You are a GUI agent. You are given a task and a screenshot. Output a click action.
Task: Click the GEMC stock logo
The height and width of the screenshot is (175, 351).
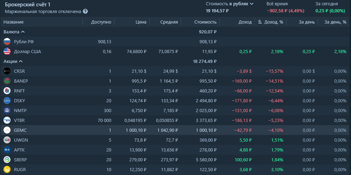tap(7, 130)
